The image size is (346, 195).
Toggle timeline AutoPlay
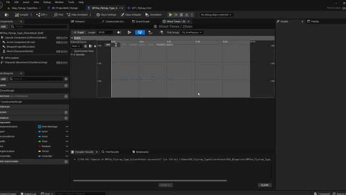coord(129,32)
